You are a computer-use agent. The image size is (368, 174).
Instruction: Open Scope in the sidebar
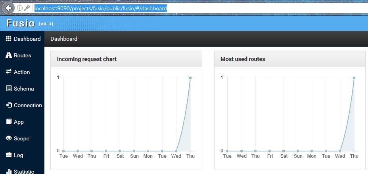[x=22, y=139]
